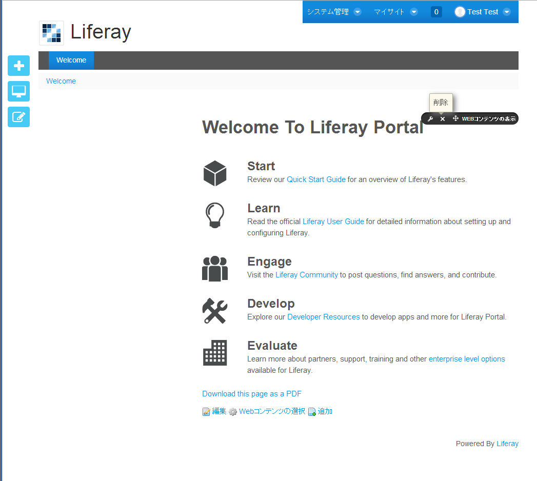The width and height of the screenshot is (537, 481).
Task: Click the Webコンテンツの選択 link
Action: point(272,411)
